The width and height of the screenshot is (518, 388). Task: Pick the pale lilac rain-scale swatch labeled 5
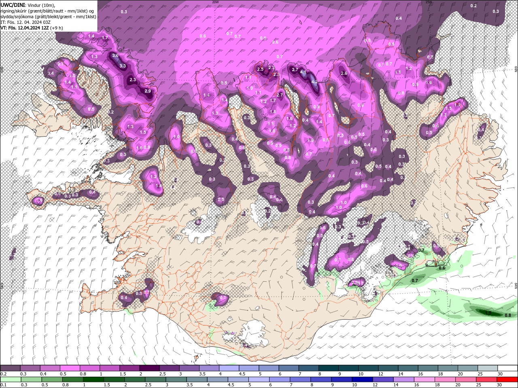(x=259, y=380)
